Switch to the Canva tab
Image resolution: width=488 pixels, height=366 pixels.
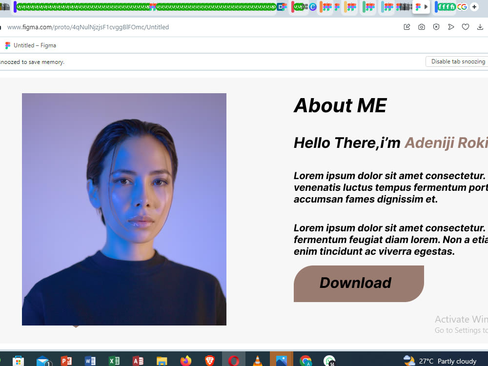coord(313,6)
